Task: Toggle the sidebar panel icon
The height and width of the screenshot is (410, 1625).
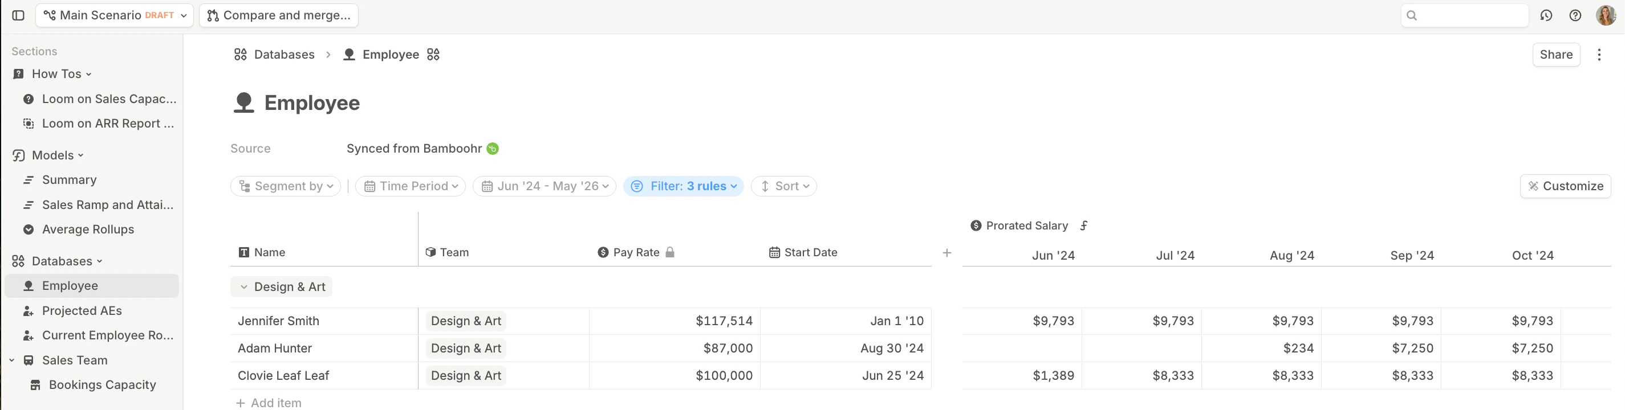Action: [x=18, y=15]
